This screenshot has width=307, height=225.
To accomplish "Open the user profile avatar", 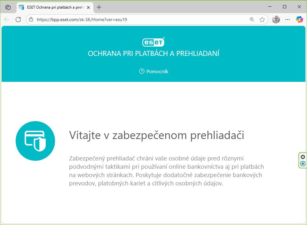I will pyautogui.click(x=276, y=19).
